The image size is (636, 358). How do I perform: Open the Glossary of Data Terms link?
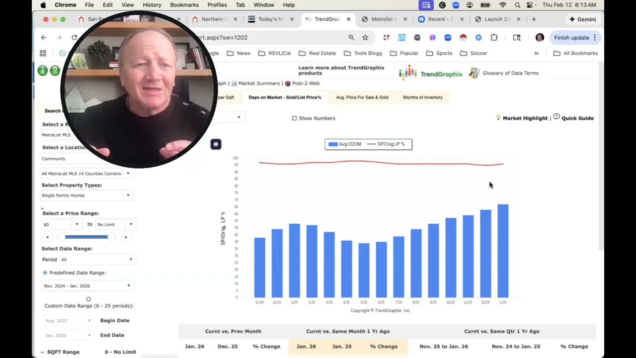pyautogui.click(x=510, y=73)
